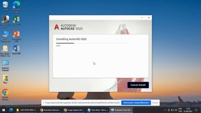Select the Word 2013 desktop shortcut
The image size is (201, 113).
[x=16, y=50]
